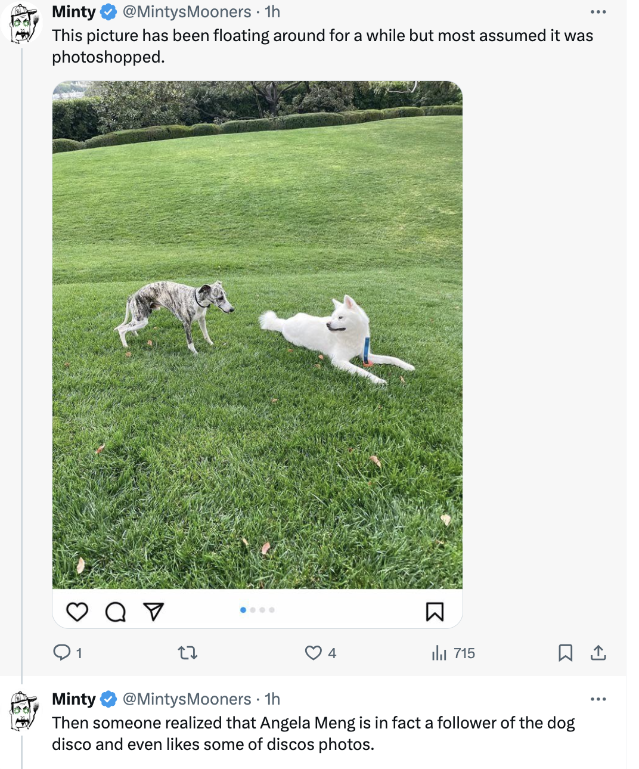The width and height of the screenshot is (639, 769).
Task: Tap the Instagram heart icon under the photo
Action: point(77,612)
